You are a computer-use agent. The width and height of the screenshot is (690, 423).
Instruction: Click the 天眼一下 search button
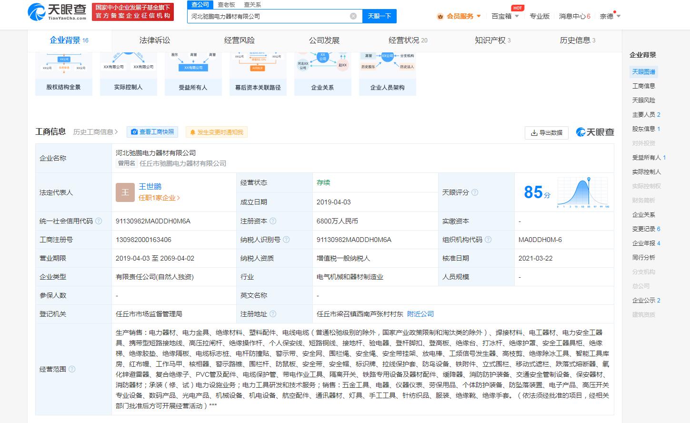click(380, 16)
